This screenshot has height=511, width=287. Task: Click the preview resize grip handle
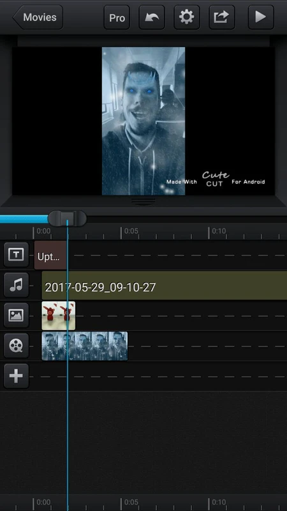click(143, 202)
